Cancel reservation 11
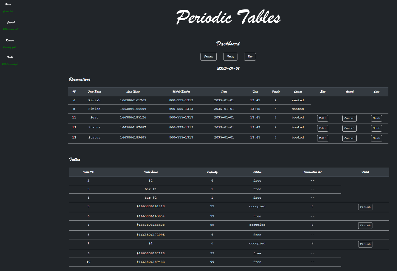Viewport: 397px width, 271px height. [x=349, y=118]
